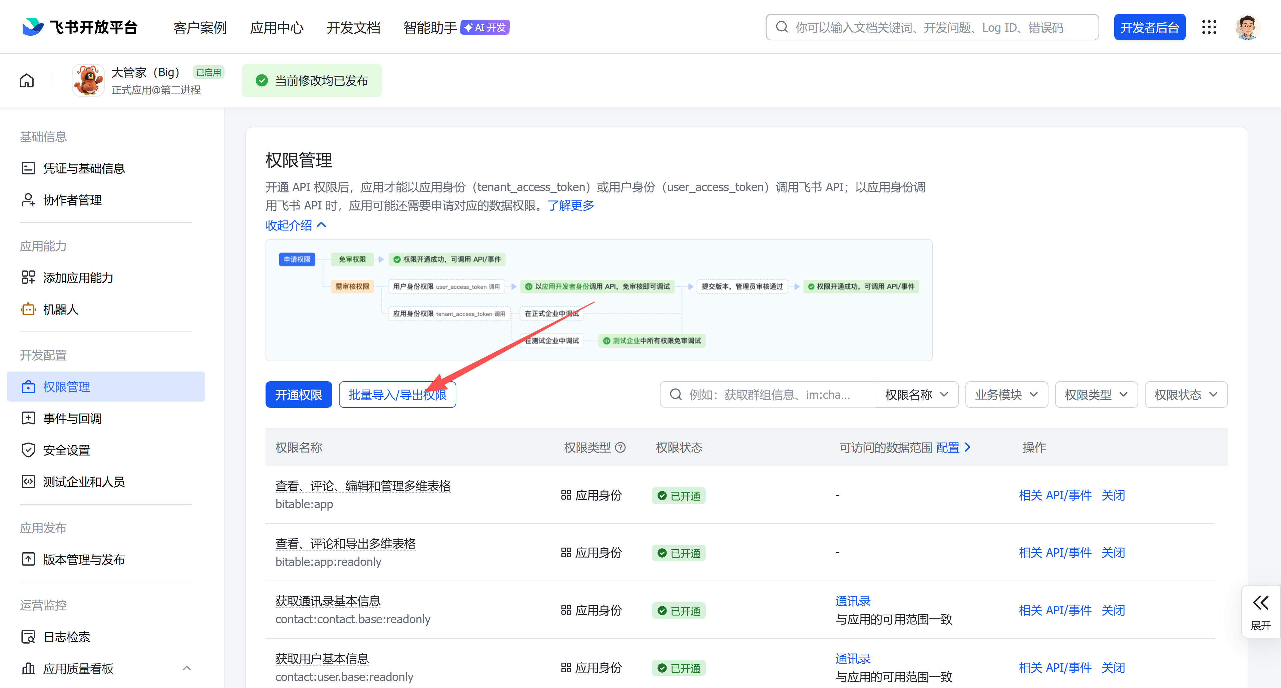This screenshot has height=688, width=1281.
Task: Go to home via house icon
Action: click(x=27, y=80)
